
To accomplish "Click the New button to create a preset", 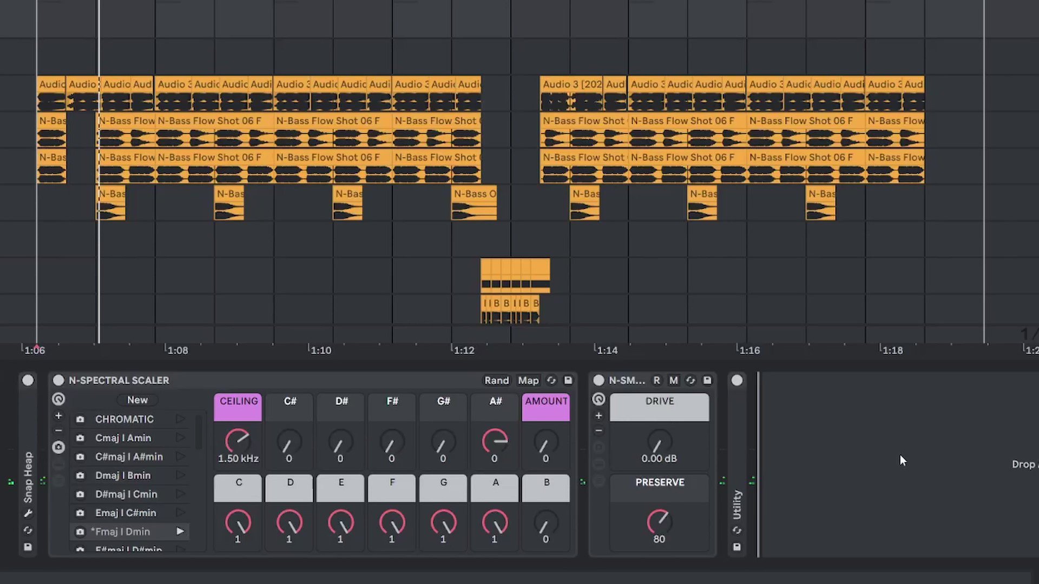I will pyautogui.click(x=137, y=400).
